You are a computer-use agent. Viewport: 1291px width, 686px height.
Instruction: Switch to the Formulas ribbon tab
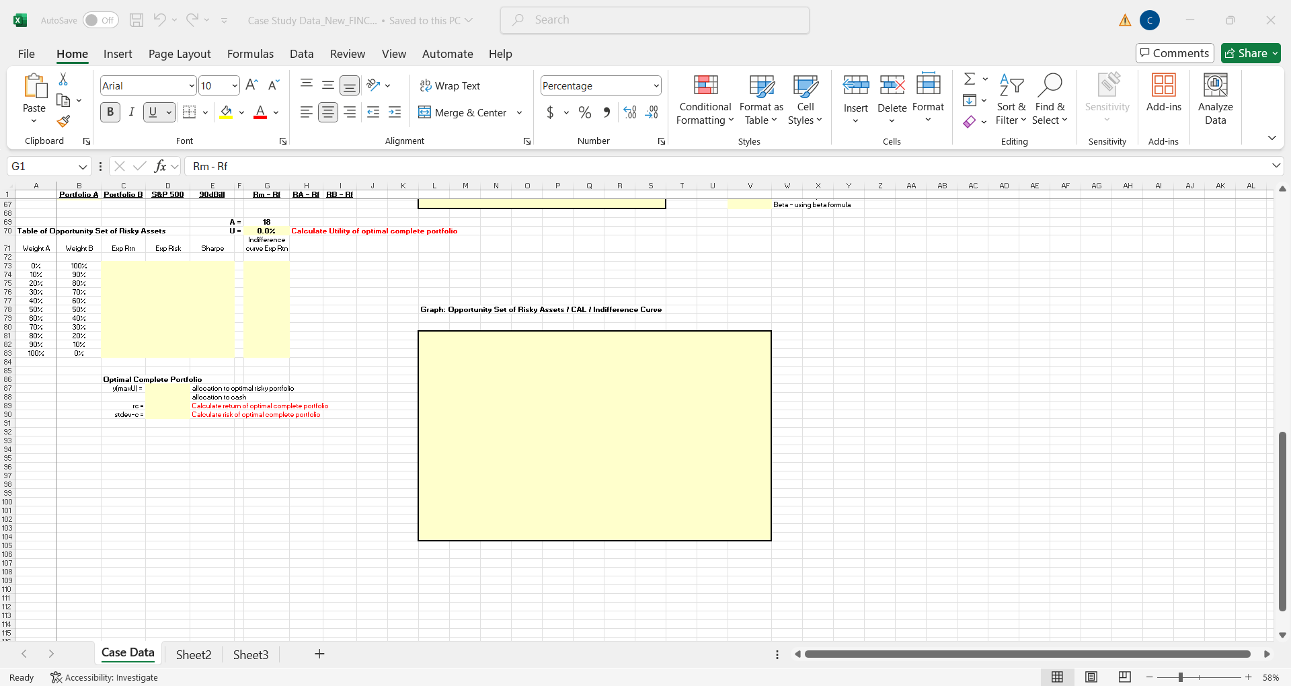pos(250,54)
